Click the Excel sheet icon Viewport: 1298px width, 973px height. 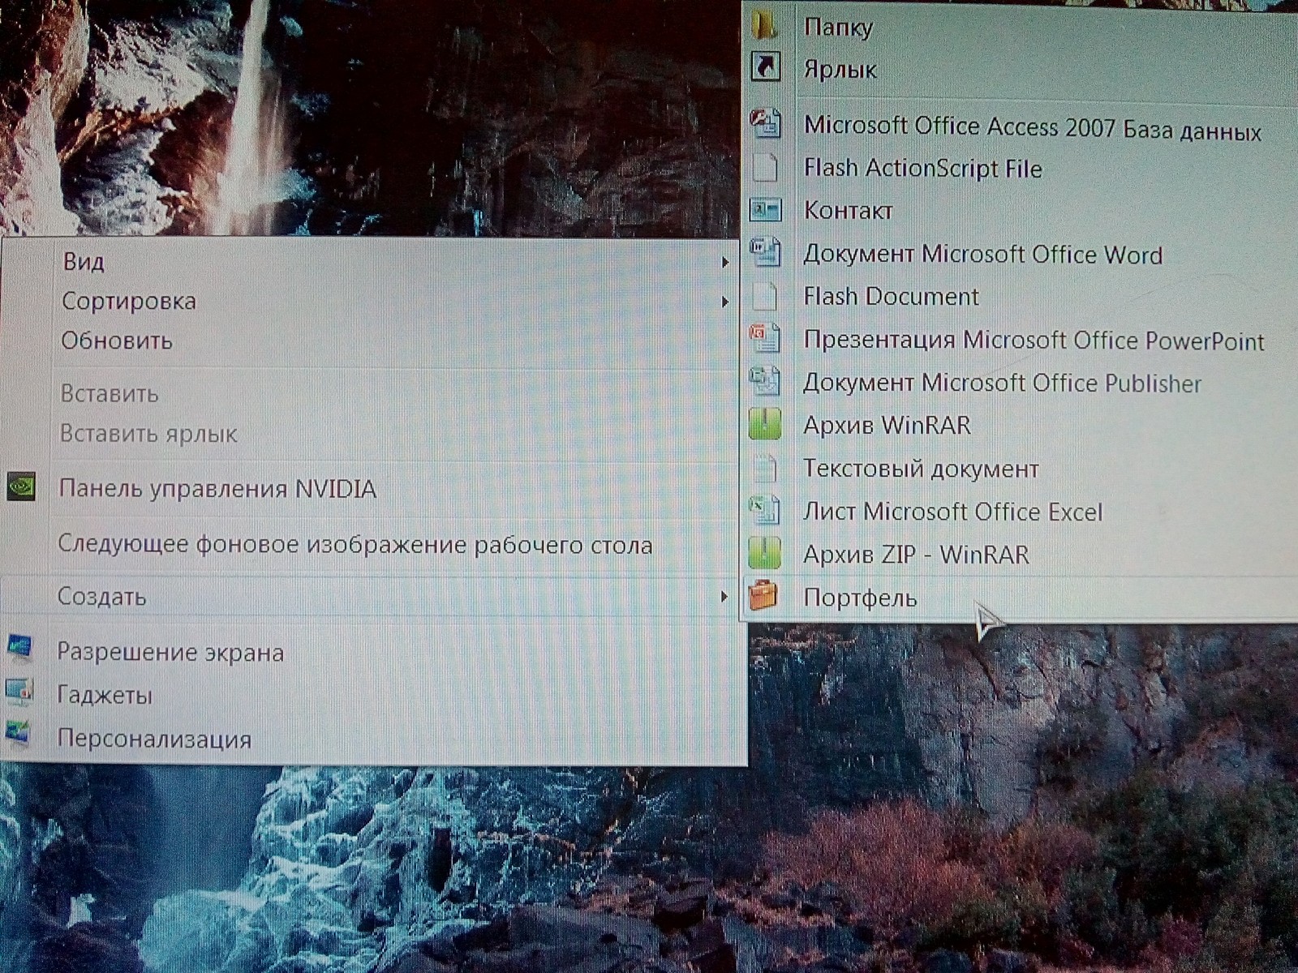(x=764, y=510)
